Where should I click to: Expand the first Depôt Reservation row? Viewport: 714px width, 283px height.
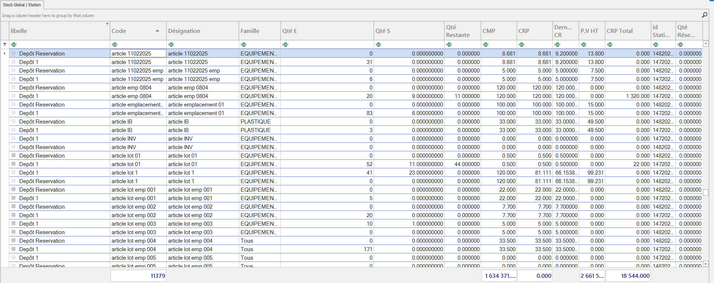coord(14,53)
